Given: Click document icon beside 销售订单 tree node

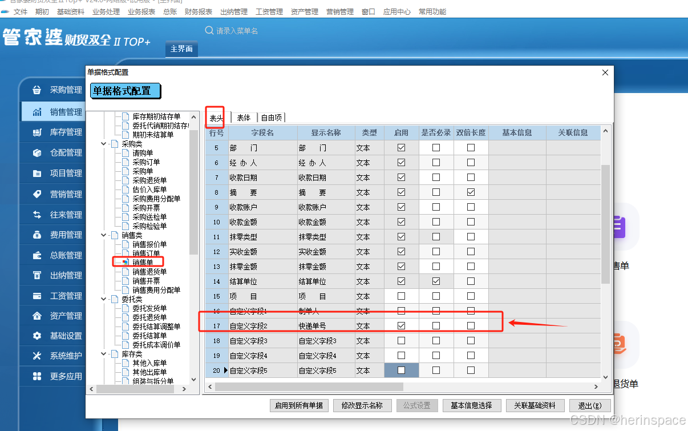Looking at the screenshot, I should tap(126, 253).
